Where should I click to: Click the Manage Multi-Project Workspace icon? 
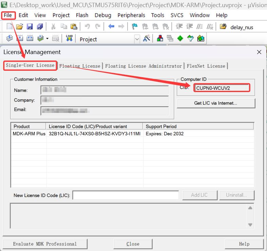pos(170,38)
